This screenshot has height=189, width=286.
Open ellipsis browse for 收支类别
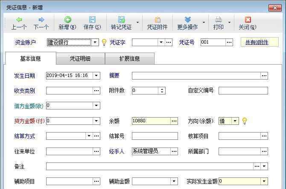[96, 91]
